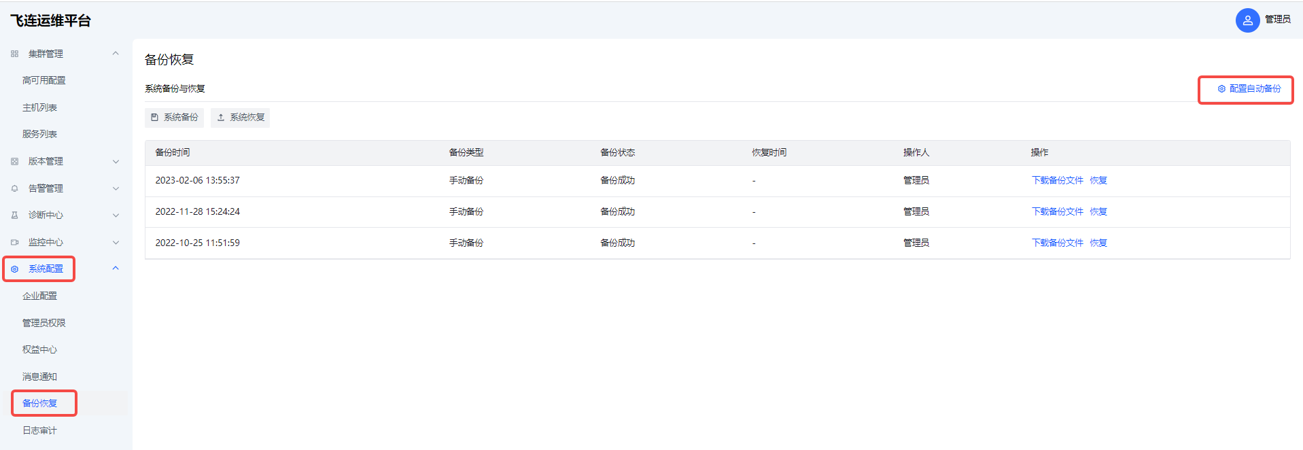This screenshot has width=1303, height=450.
Task: Expand the 告警管理 chevron
Action: pyautogui.click(x=116, y=188)
